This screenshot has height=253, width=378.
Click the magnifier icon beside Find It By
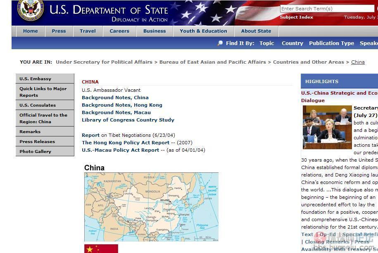[220, 43]
